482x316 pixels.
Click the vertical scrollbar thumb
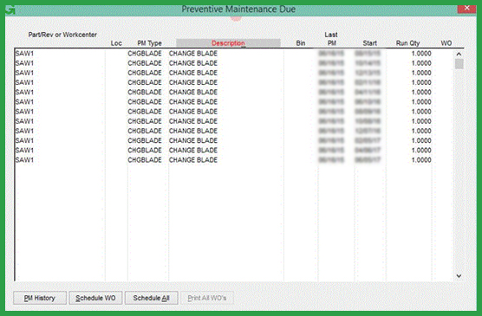tap(459, 64)
